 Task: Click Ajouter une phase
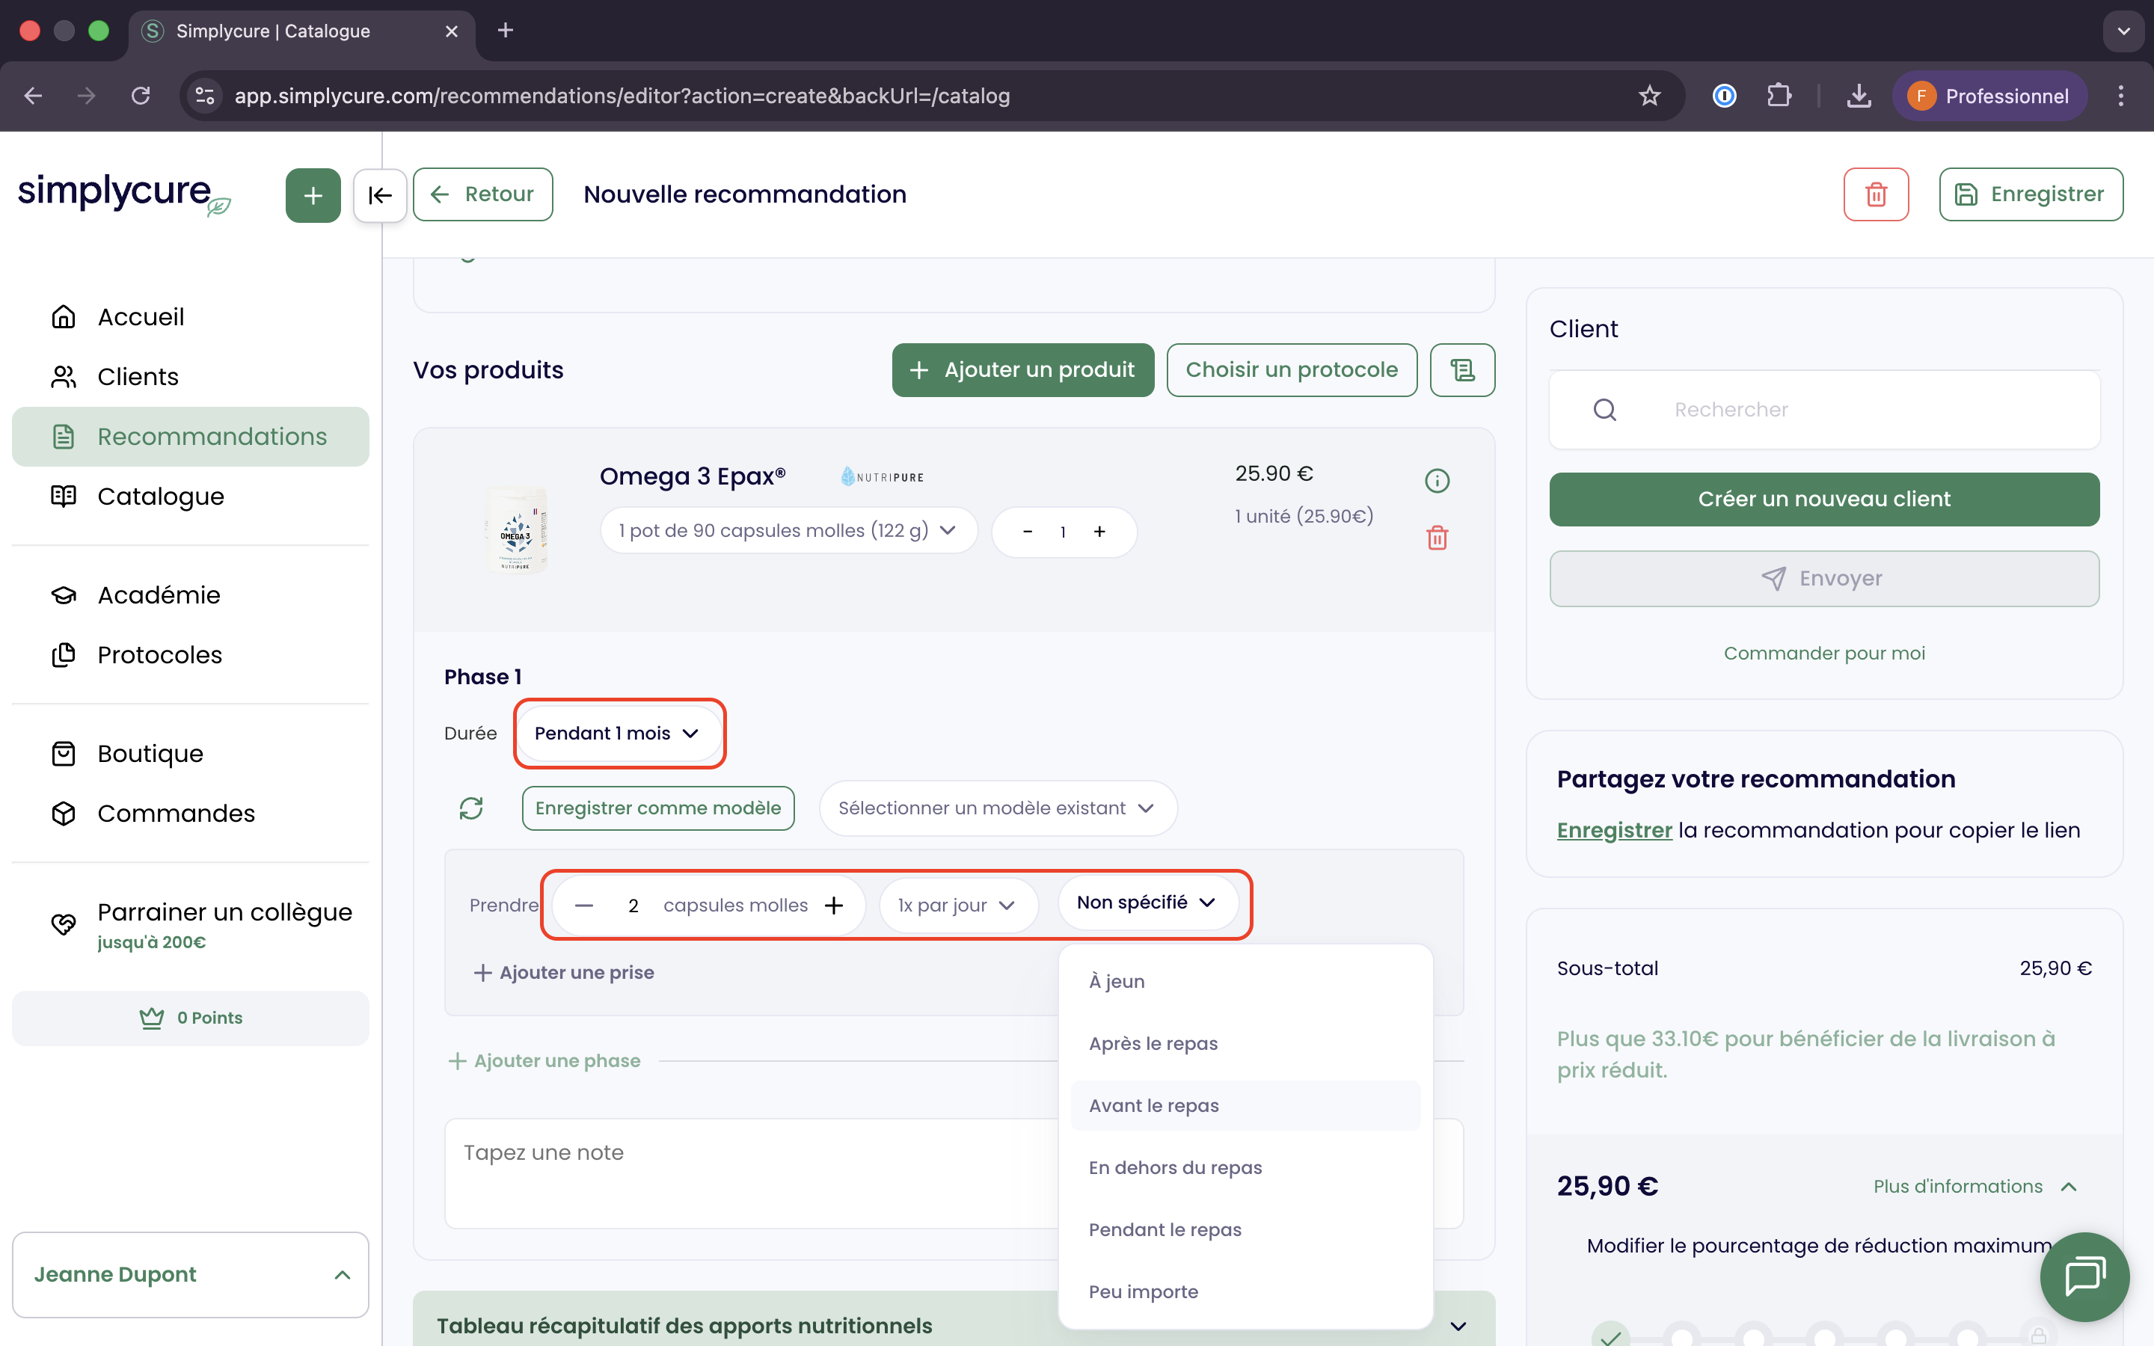point(544,1060)
